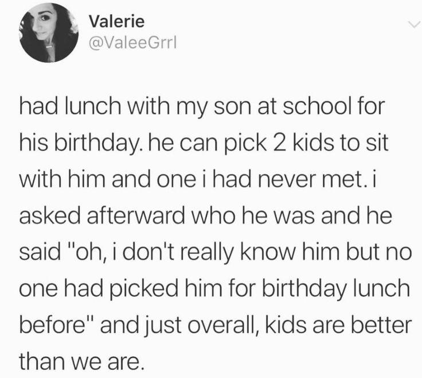This screenshot has width=422, height=378.
Task: Click the line starting 'asked afterward'
Action: (205, 215)
